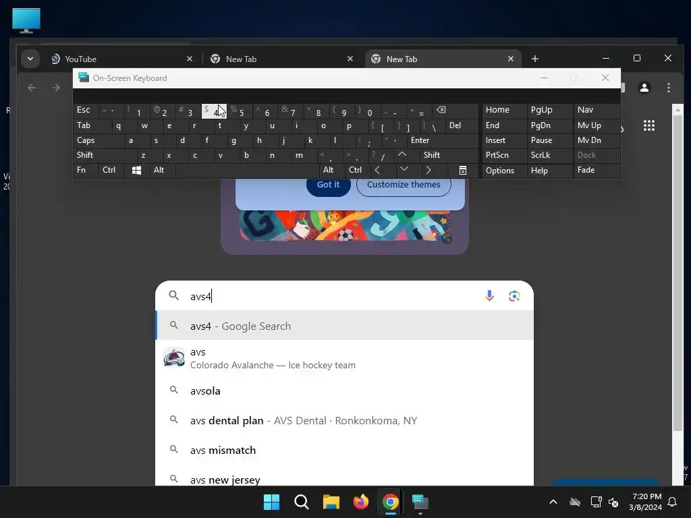Toggle the left Alt key
The width and height of the screenshot is (691, 518).
pos(162,170)
